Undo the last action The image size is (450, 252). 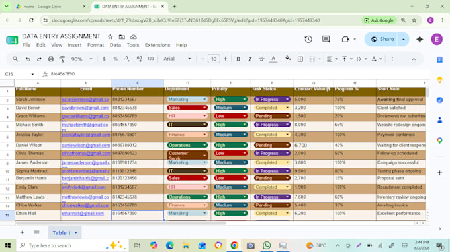tap(28, 59)
